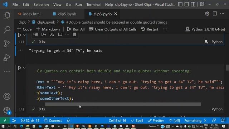This screenshot has height=129, width=229.
Task: Close the clip6.ipynb tab
Action: tap(116, 14)
